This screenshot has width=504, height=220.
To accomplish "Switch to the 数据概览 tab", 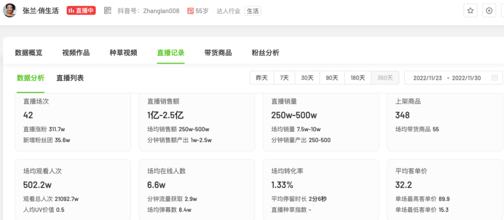I will point(28,53).
